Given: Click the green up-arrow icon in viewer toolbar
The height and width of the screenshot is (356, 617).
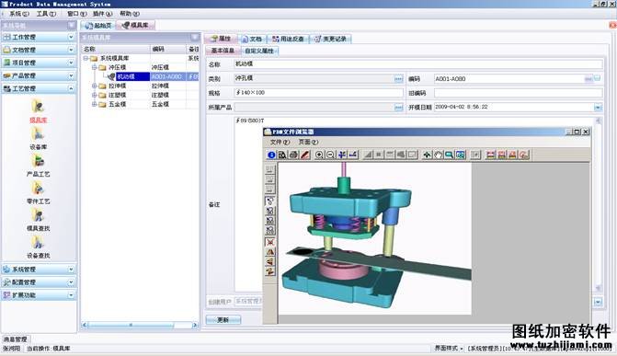Looking at the screenshot, I should coord(427,155).
